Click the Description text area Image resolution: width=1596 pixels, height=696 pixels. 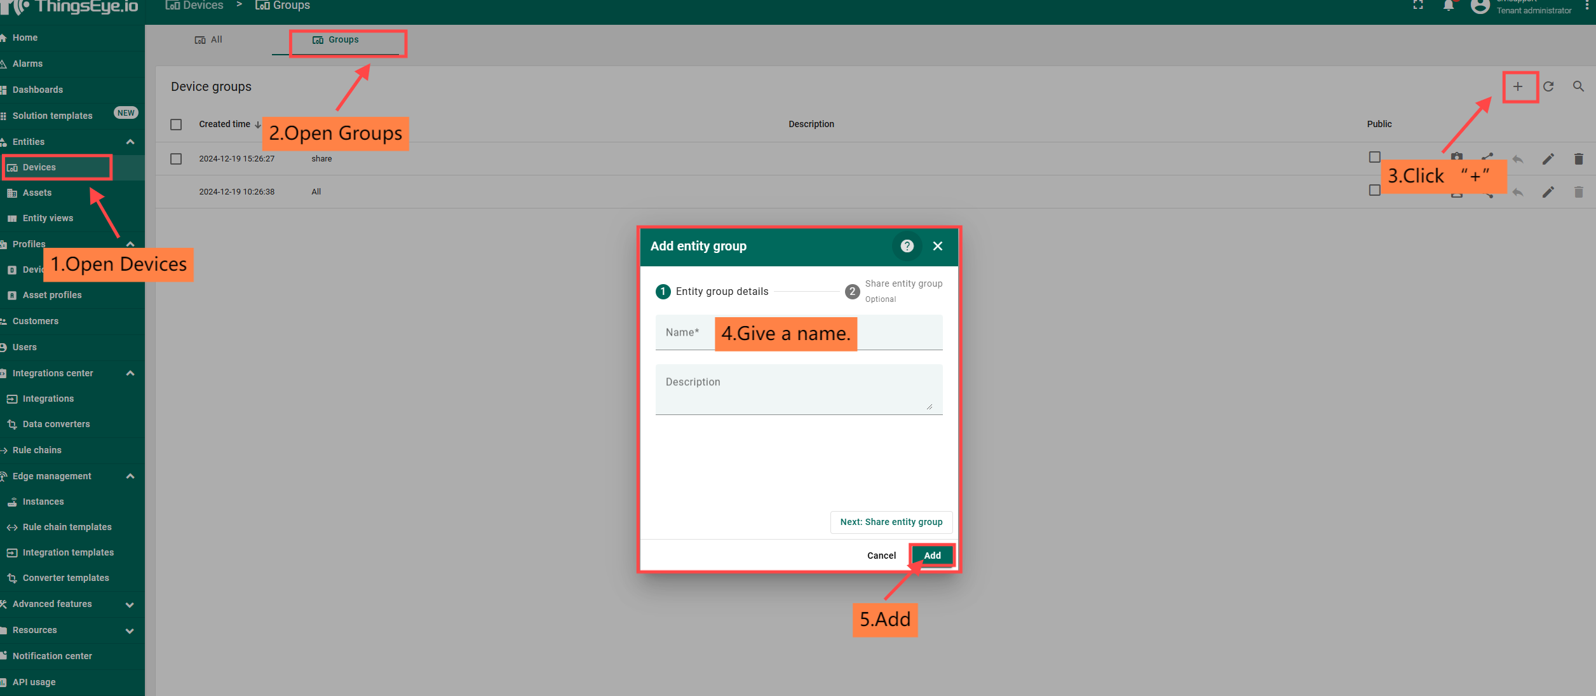799,390
